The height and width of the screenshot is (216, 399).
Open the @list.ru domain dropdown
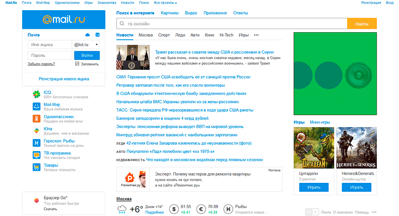tap(86, 45)
